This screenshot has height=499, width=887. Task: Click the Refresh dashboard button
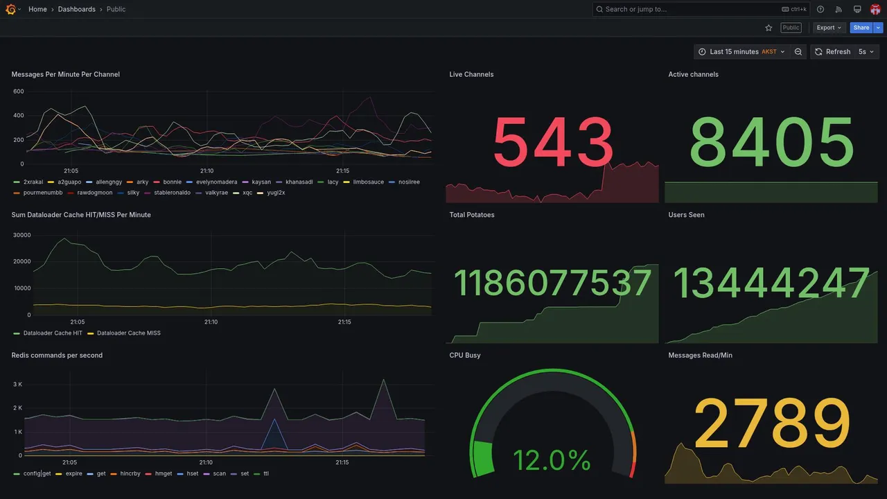(832, 52)
